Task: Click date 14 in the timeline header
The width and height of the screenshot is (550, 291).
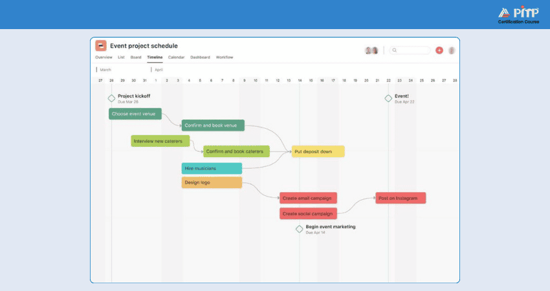Action: [x=300, y=81]
